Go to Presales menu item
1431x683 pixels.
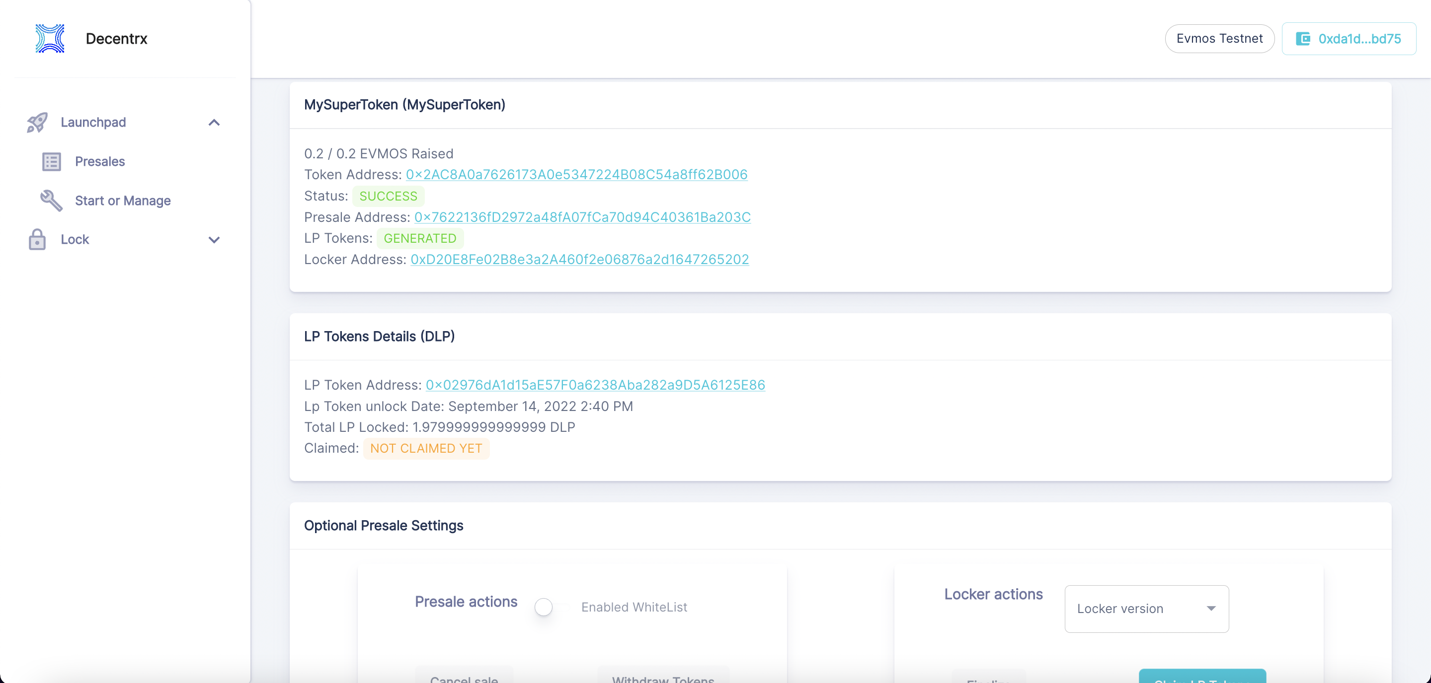[x=100, y=161]
